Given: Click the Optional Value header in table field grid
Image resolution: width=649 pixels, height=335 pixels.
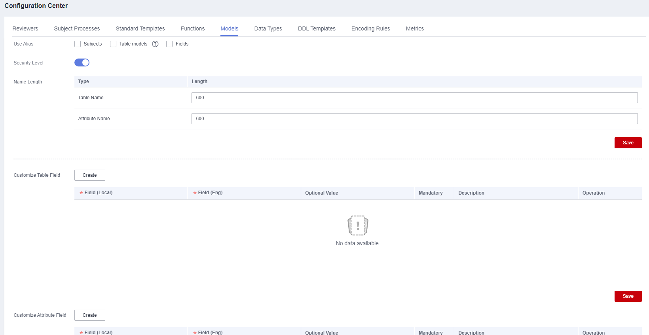Looking at the screenshot, I should tap(322, 193).
